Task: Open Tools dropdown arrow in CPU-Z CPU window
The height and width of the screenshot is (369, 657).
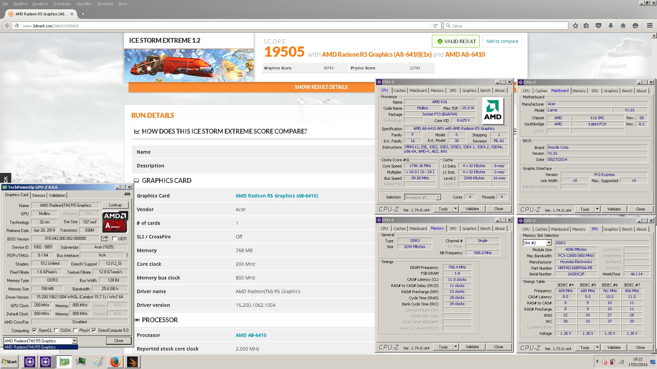Action: coord(455,209)
